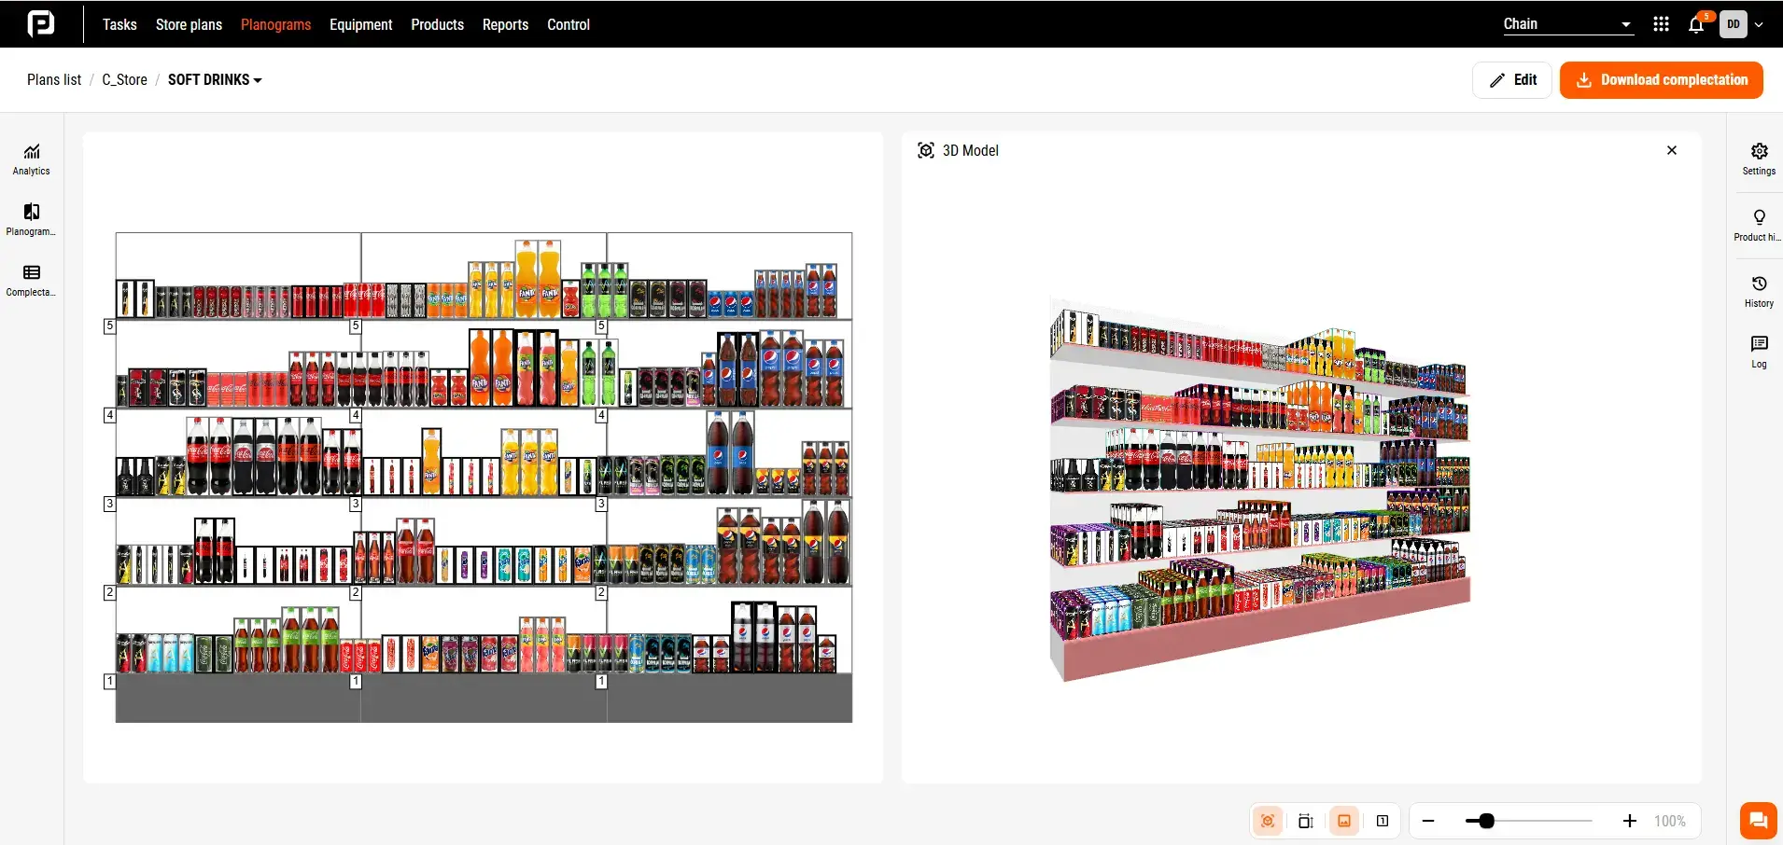Toggle the dimensions display button
The image size is (1783, 845).
click(x=1306, y=821)
